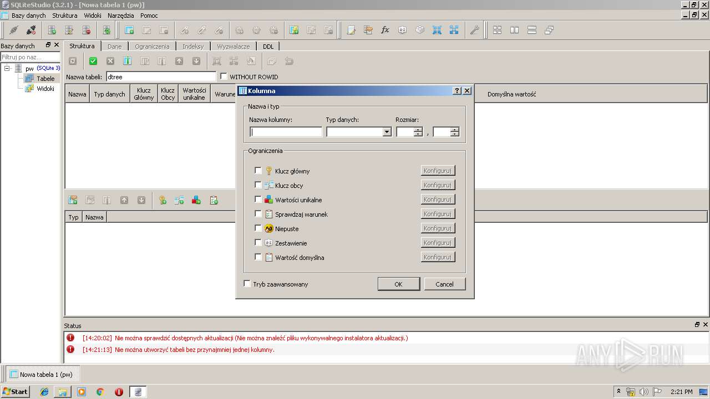
Task: Open the extension manager brick icon
Action: pyautogui.click(x=420, y=30)
